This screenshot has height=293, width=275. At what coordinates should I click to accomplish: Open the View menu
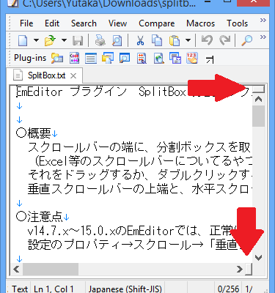pos(117,23)
